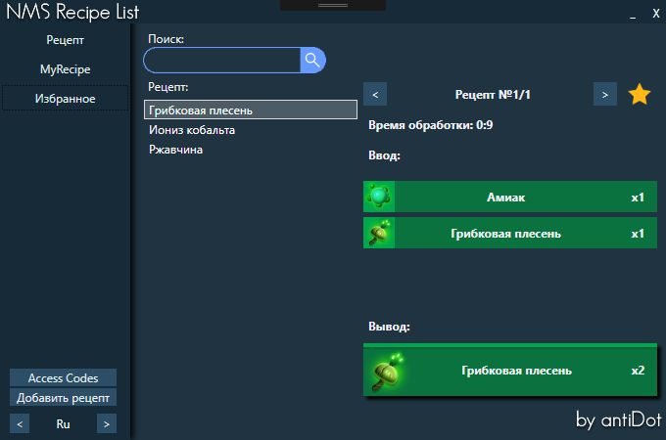Select Иониз кобальта in the recipe list
Viewport: 666px width, 440px height.
click(x=251, y=130)
